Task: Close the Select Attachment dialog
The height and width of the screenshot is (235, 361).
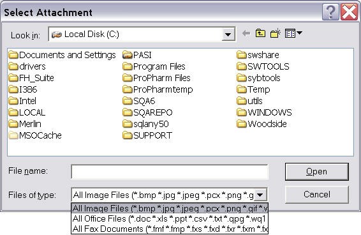Action: coord(349,12)
